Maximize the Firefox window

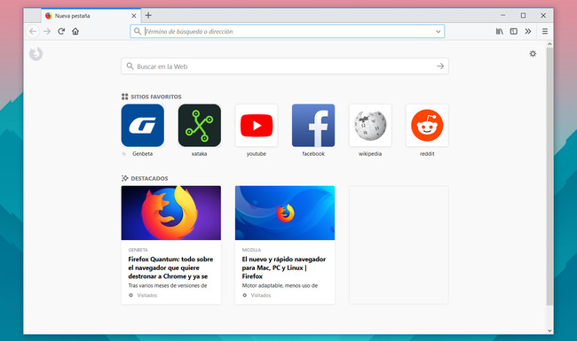click(523, 15)
